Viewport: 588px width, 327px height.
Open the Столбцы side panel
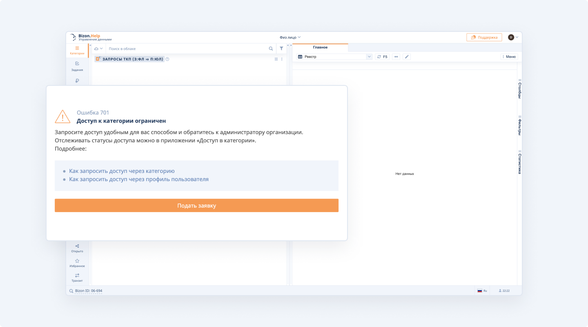tap(519, 91)
